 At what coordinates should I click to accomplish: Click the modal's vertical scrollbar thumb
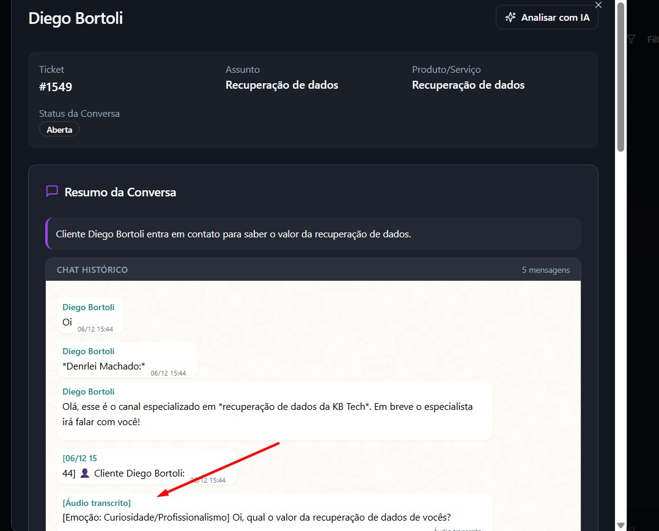pos(621,76)
